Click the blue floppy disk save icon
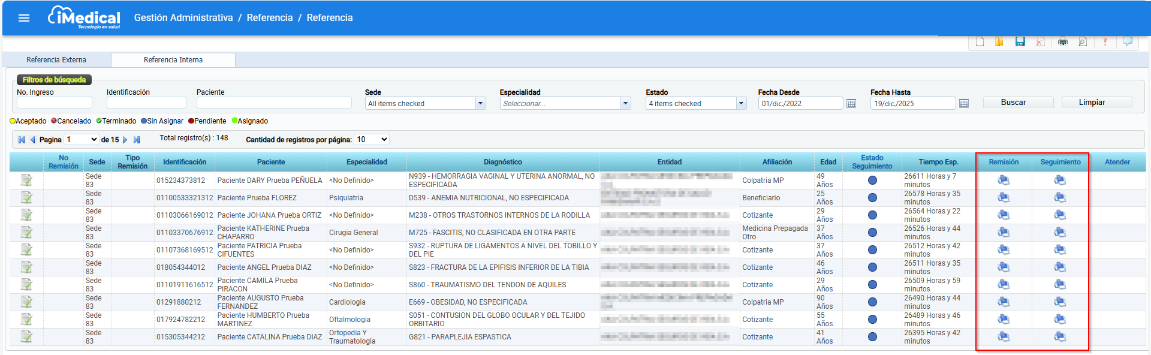The height and width of the screenshot is (355, 1151). click(x=1020, y=41)
